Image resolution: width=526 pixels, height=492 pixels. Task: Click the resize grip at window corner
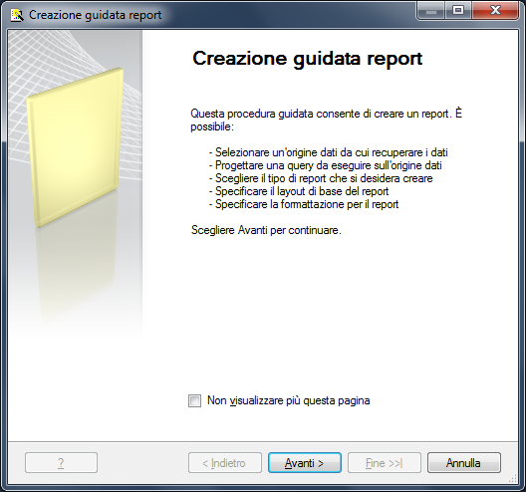pyautogui.click(x=513, y=479)
